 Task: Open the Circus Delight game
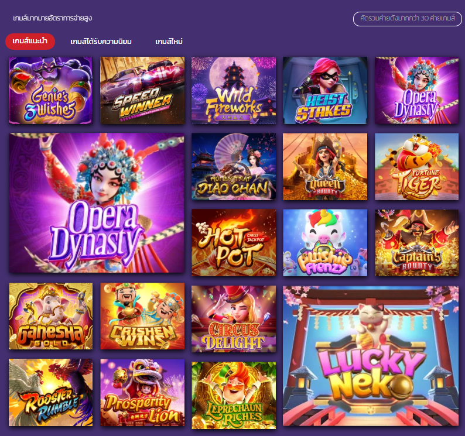[234, 319]
